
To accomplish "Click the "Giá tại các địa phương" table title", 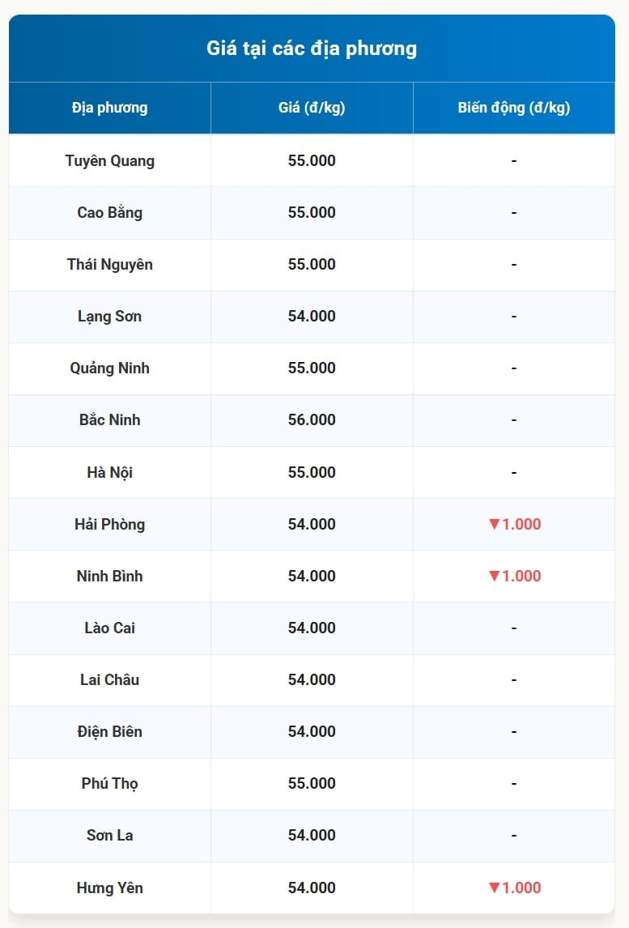I will pyautogui.click(x=312, y=49).
